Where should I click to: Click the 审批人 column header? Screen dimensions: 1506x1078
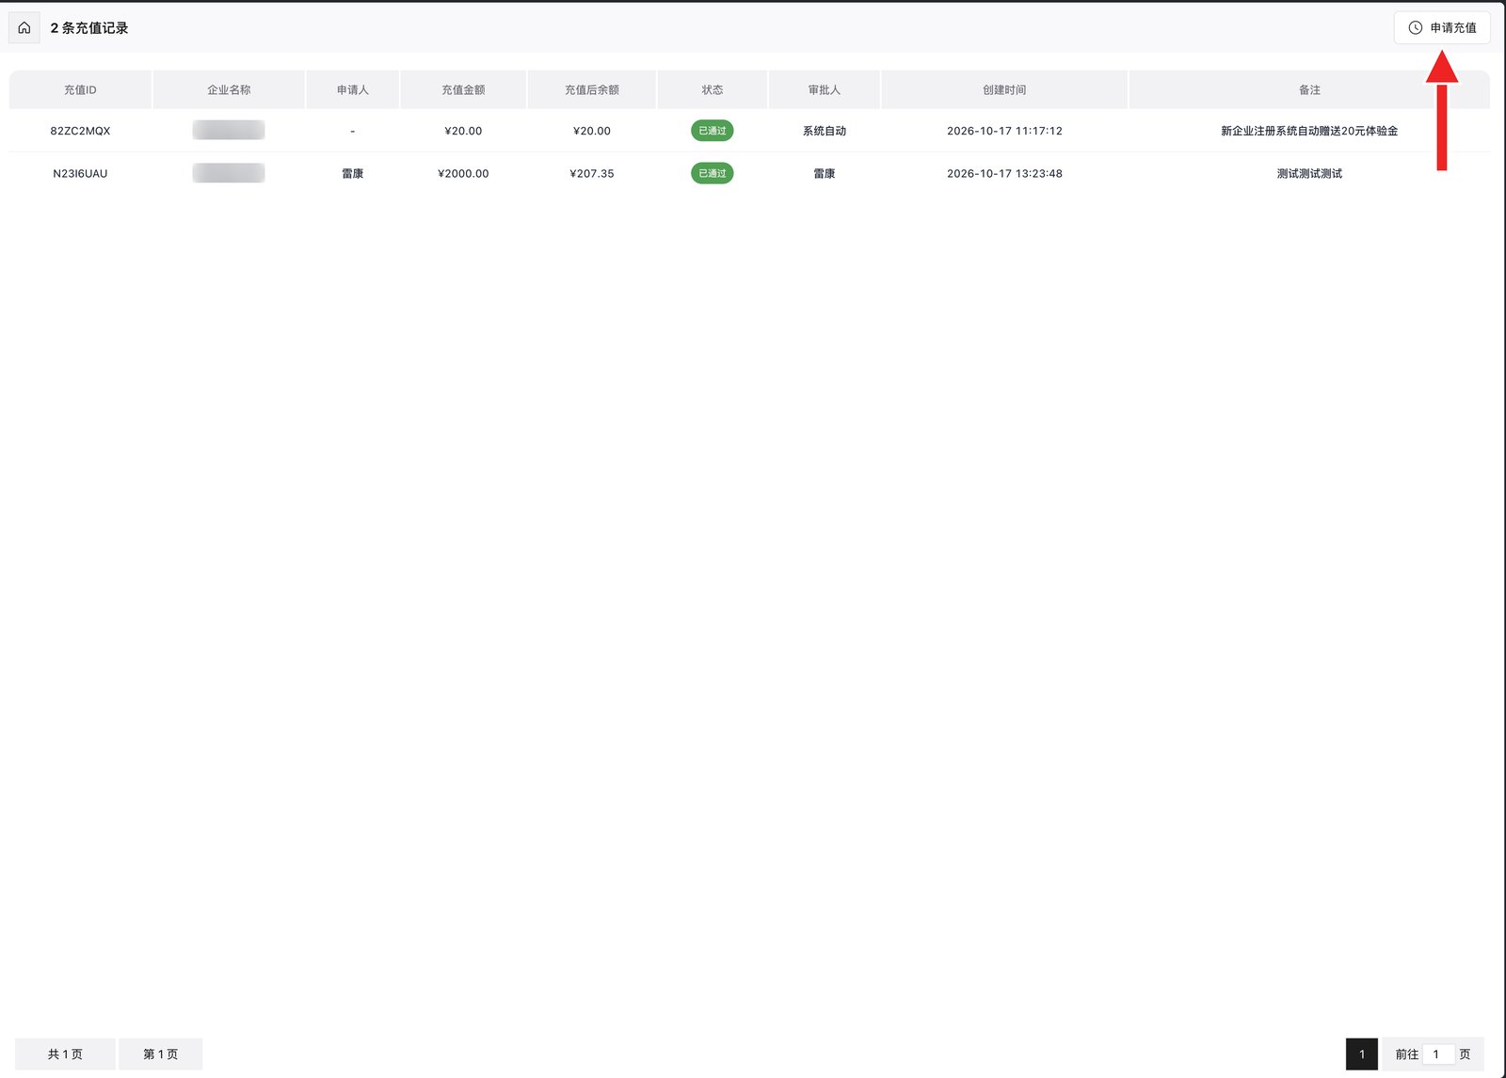pos(825,90)
